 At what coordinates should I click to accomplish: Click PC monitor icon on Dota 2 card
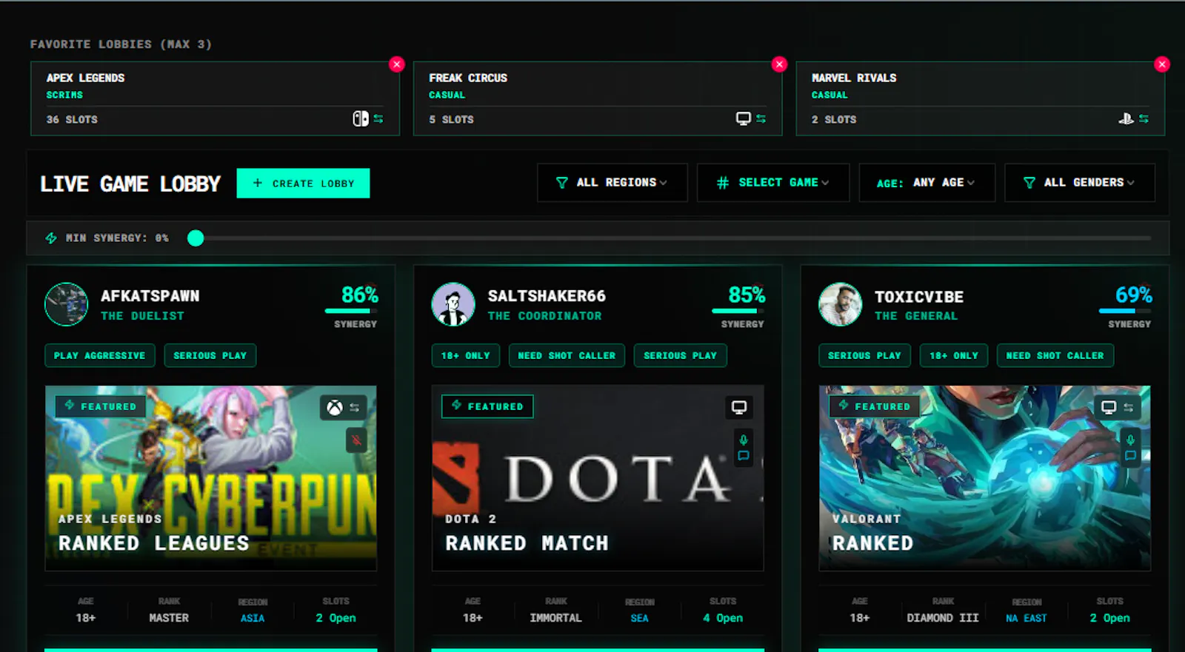click(x=739, y=408)
